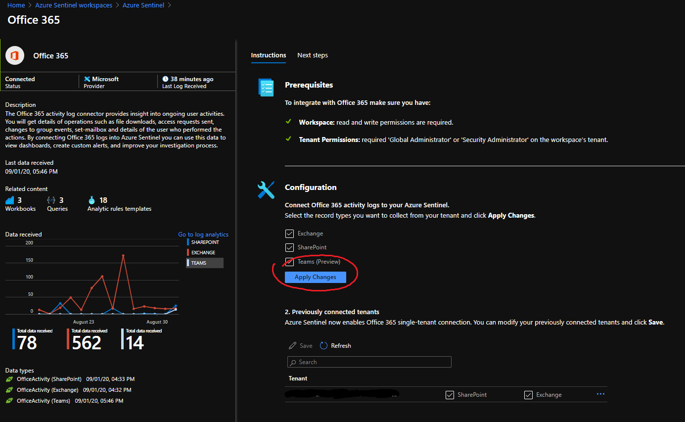Select the SHAREPOINT chart legend entry

pos(205,242)
